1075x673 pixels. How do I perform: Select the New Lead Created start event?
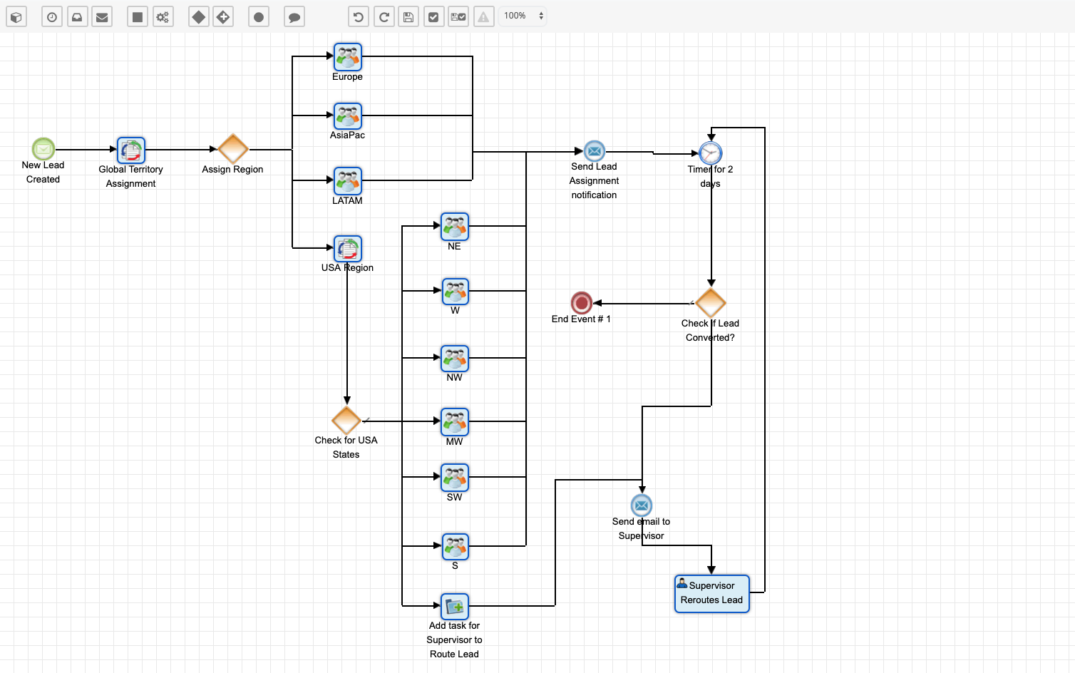coord(43,149)
